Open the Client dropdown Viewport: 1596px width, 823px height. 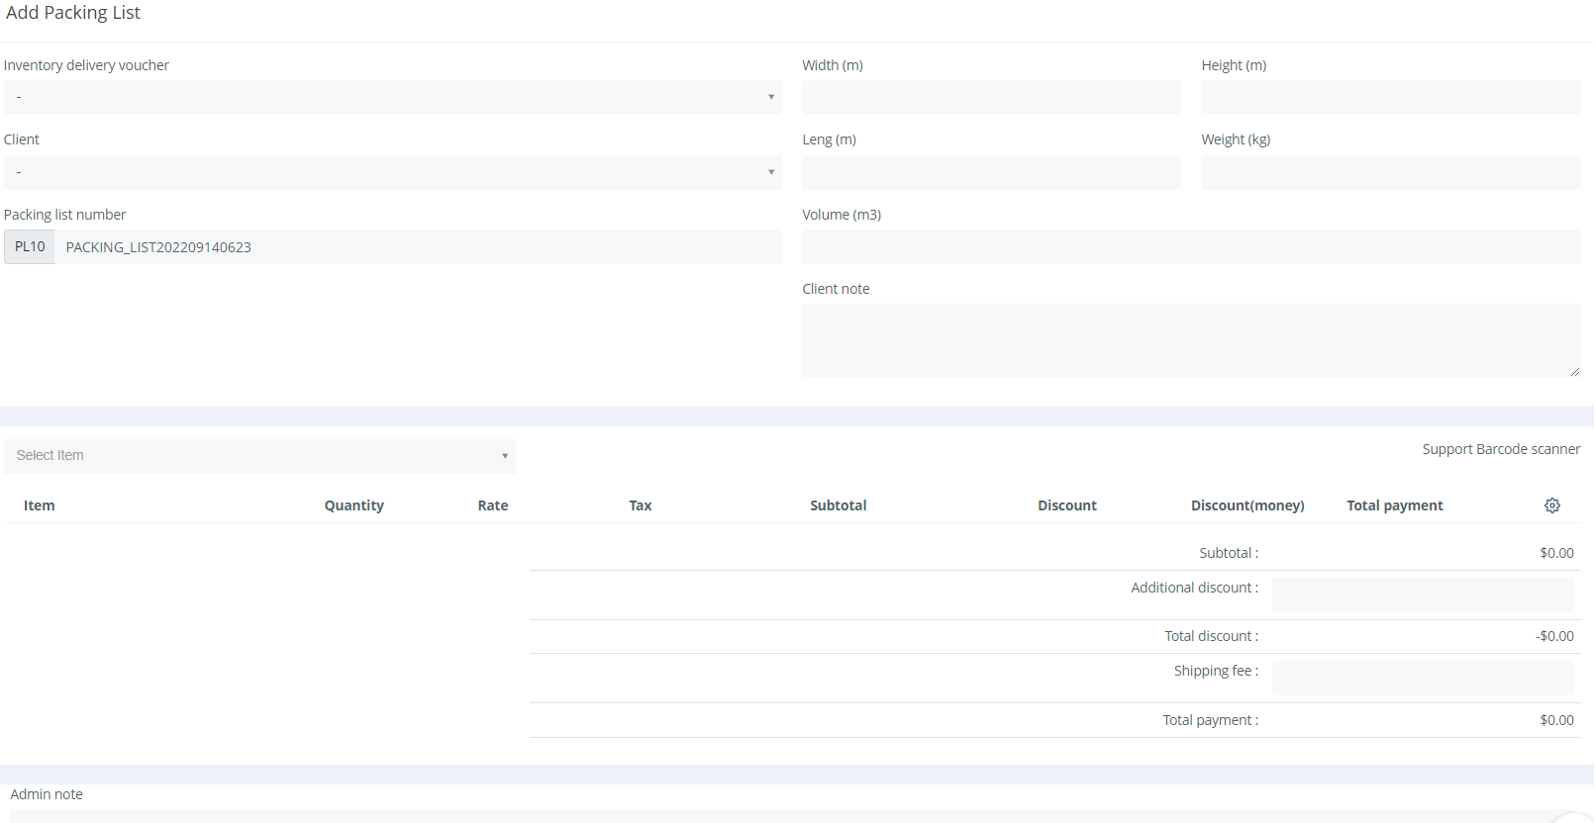coord(393,172)
